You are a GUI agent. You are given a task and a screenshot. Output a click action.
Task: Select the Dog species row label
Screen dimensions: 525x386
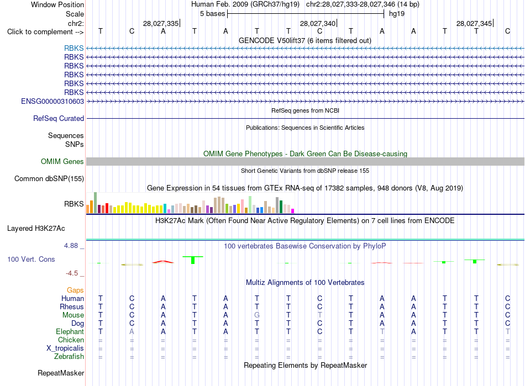click(78, 324)
